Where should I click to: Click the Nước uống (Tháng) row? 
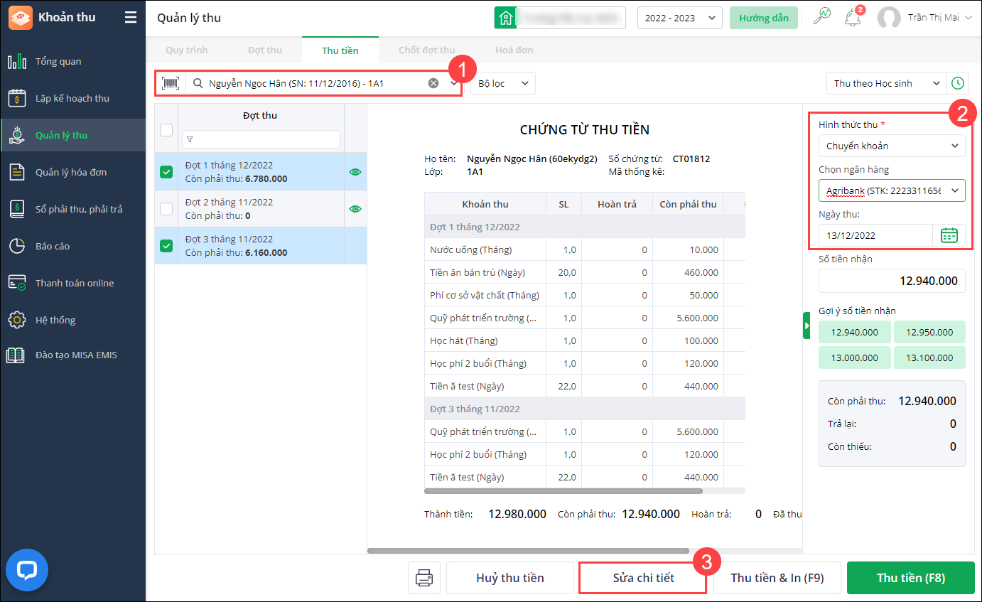click(585, 249)
